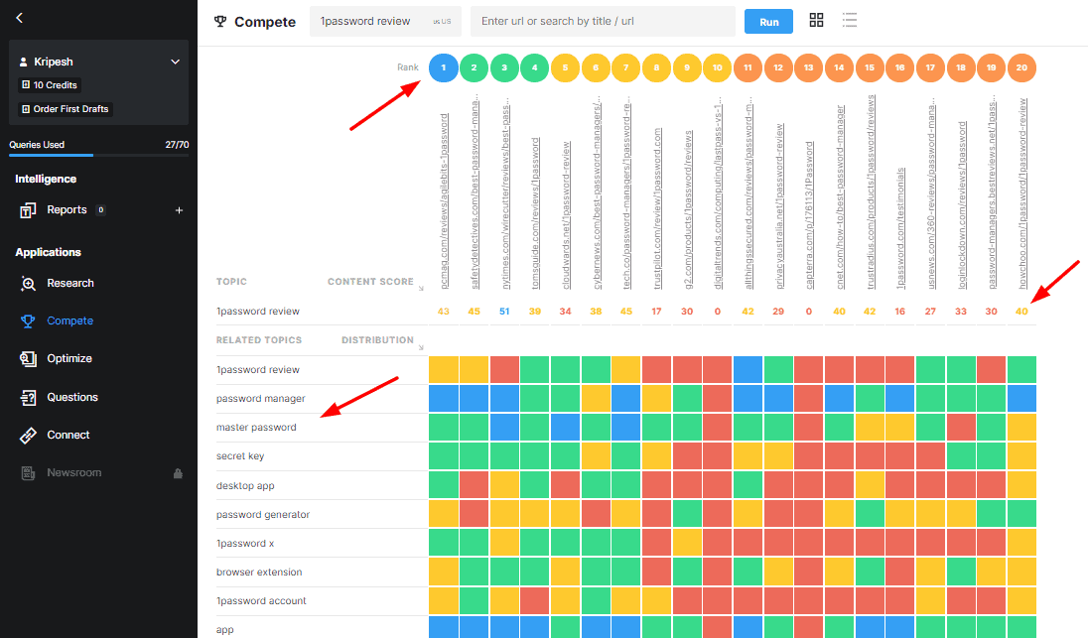Click the 10 Credits badge

click(50, 84)
